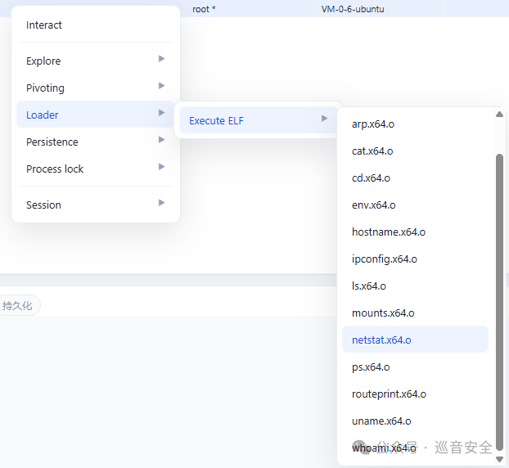Screen dimensions: 509x468
Task: Choose cat.x64.o in ELF list
Action: 415,151
